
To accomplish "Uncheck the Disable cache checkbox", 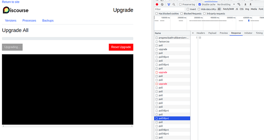I will tap(199, 4).
